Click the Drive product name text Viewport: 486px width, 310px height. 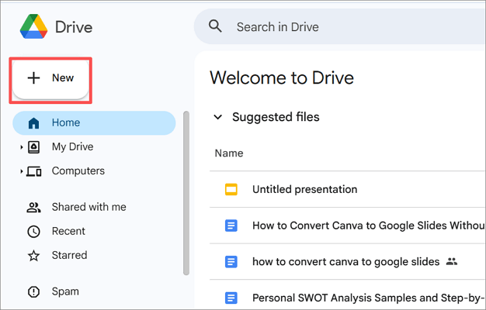click(74, 27)
